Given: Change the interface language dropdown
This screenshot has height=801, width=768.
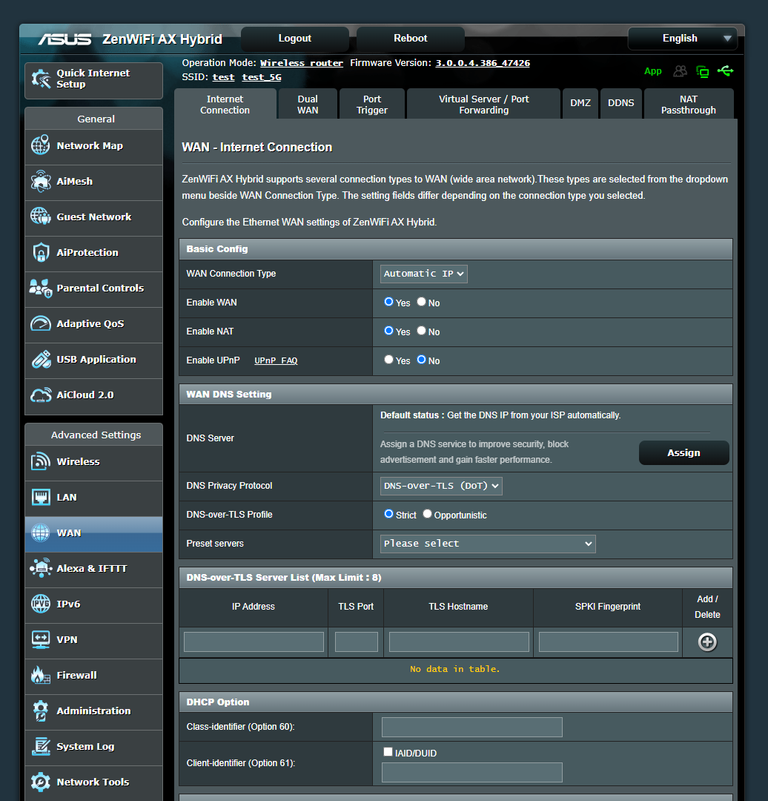Looking at the screenshot, I should 682,38.
